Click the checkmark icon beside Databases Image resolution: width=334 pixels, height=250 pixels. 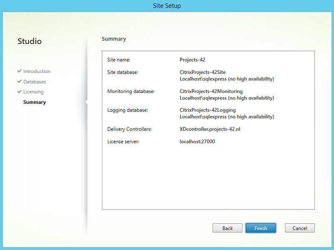pyautogui.click(x=20, y=81)
